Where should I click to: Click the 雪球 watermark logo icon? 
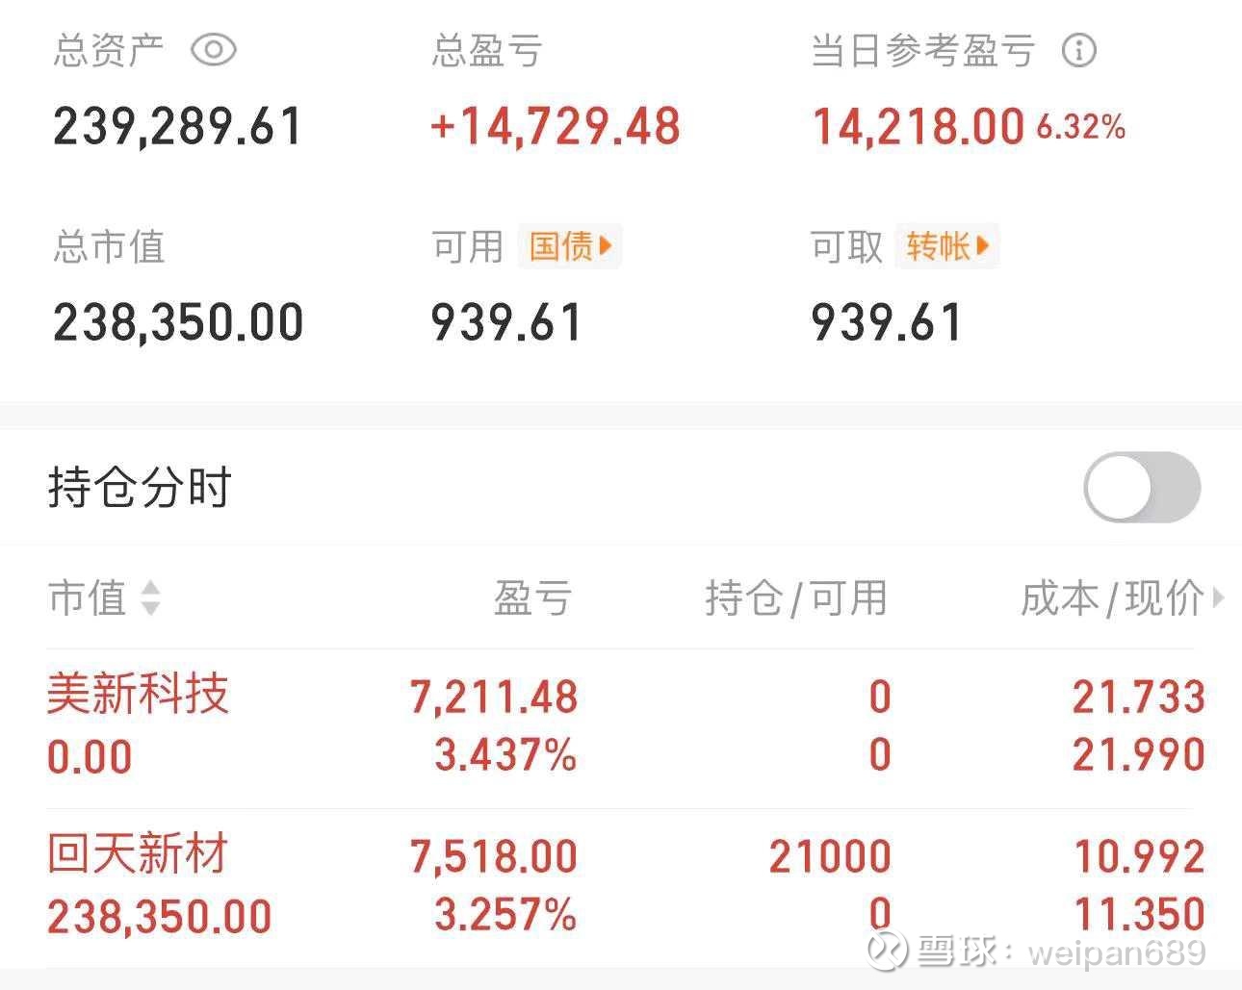coord(886,952)
